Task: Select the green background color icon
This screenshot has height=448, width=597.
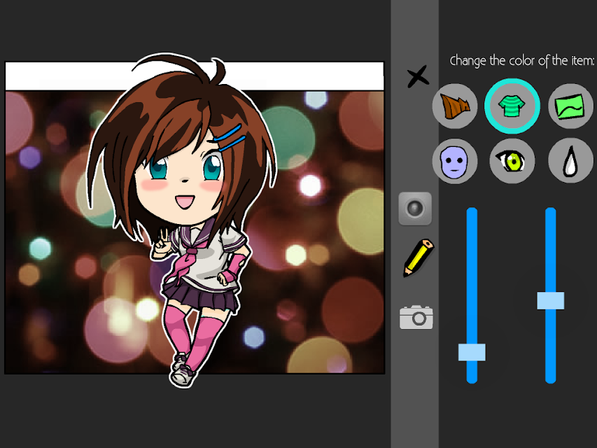Action: pyautogui.click(x=570, y=106)
